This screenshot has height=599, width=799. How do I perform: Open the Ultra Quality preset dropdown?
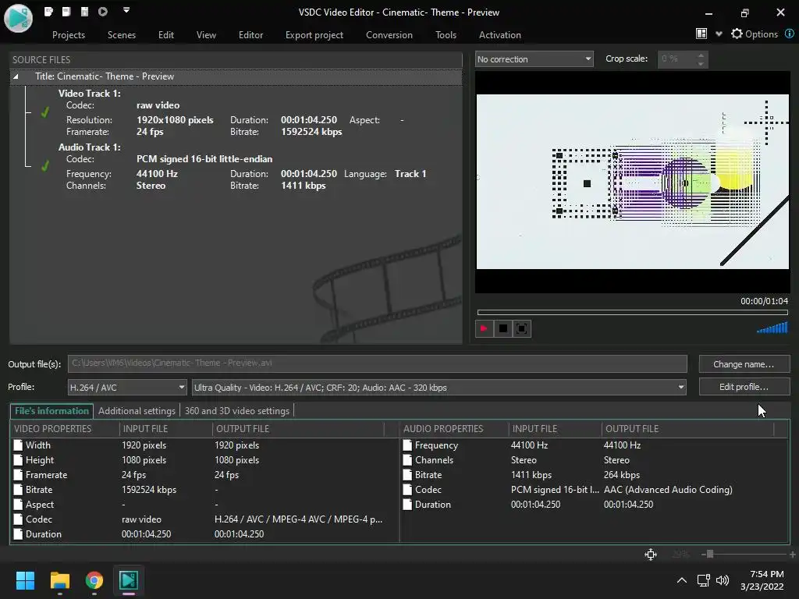pos(439,387)
